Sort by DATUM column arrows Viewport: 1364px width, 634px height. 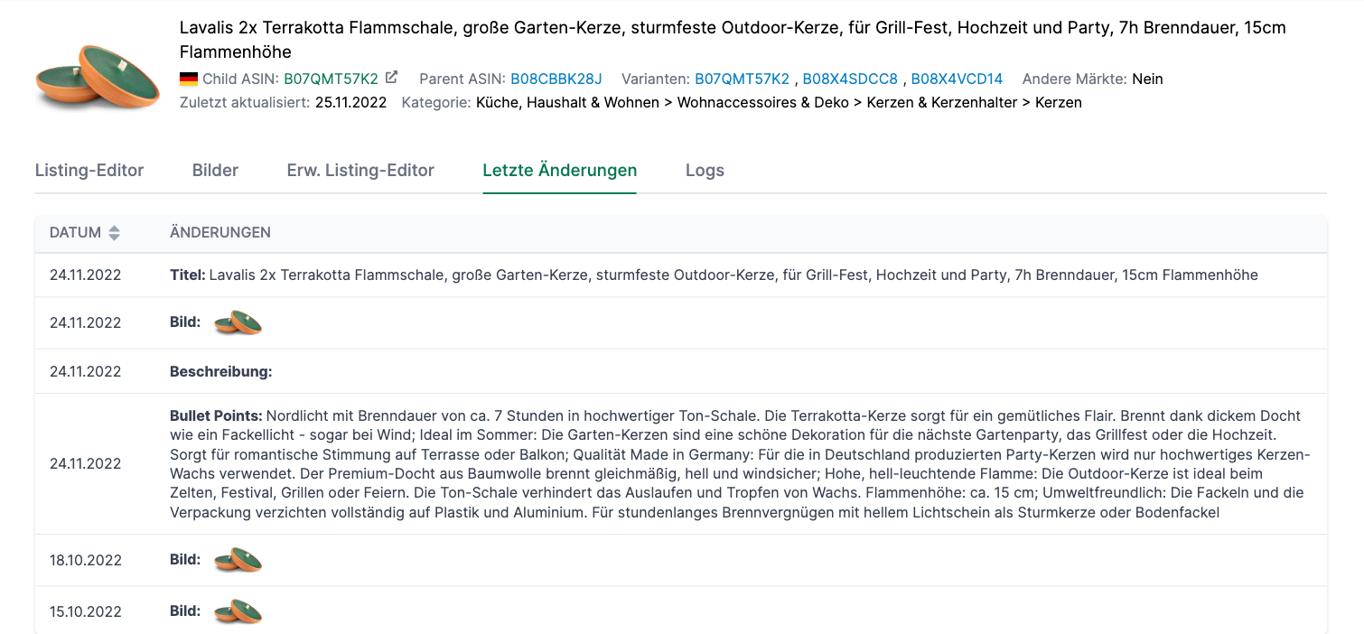[114, 233]
